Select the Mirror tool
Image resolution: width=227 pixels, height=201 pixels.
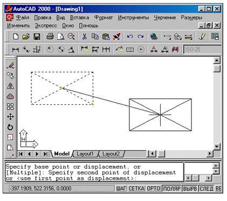10,86
